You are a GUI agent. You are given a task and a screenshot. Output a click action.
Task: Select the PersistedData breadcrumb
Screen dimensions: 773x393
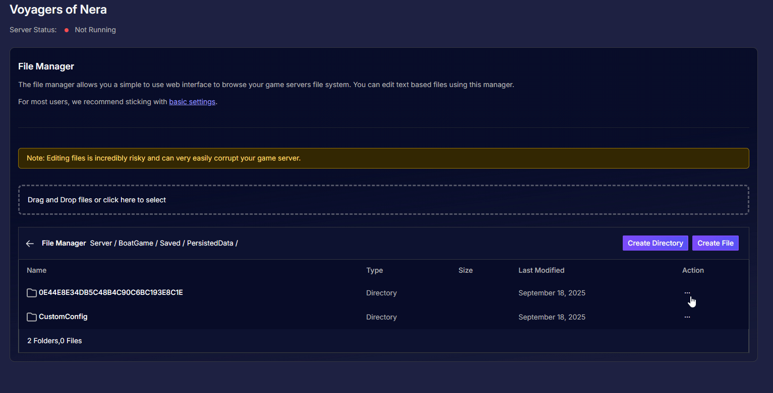[x=210, y=243]
